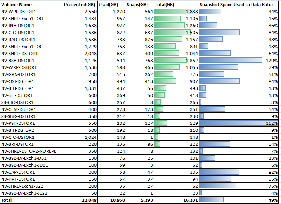Click the NV-BIH-DSTOR2 cell
The width and height of the screenshot is (281, 204).
[x=32, y=130]
